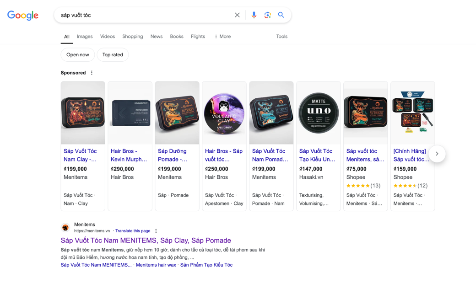Viewport: 476px width, 284px height.
Task: Open Sáp Vuốt Tóc Nam Clay link
Action: (x=80, y=155)
